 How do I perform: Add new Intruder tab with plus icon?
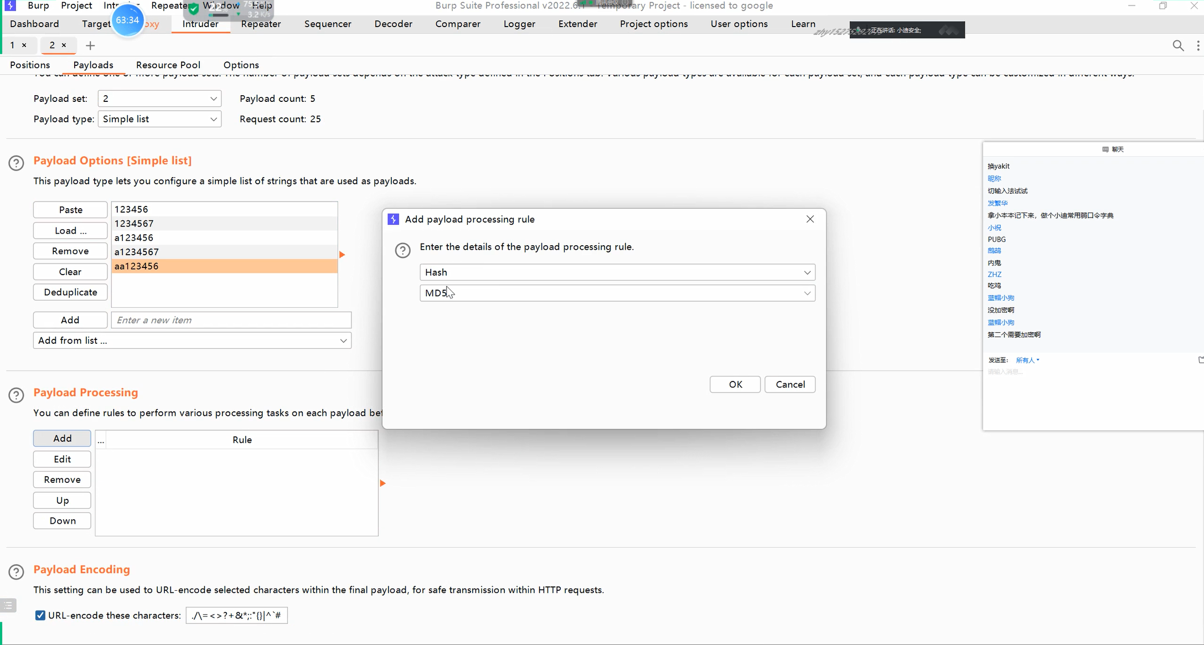pyautogui.click(x=90, y=45)
